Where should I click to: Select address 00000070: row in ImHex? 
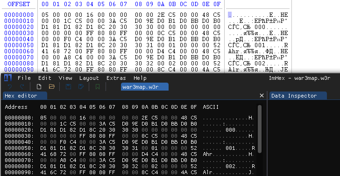point(19,161)
